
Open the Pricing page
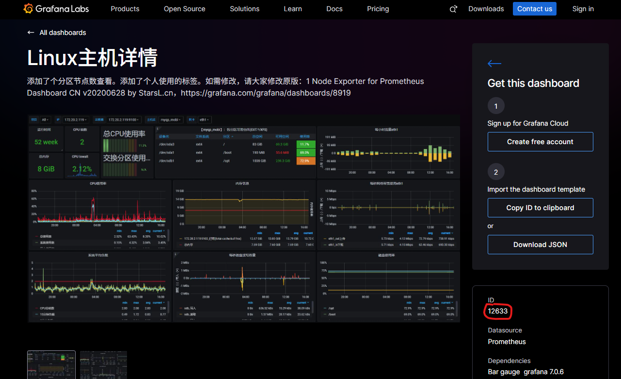pos(378,9)
